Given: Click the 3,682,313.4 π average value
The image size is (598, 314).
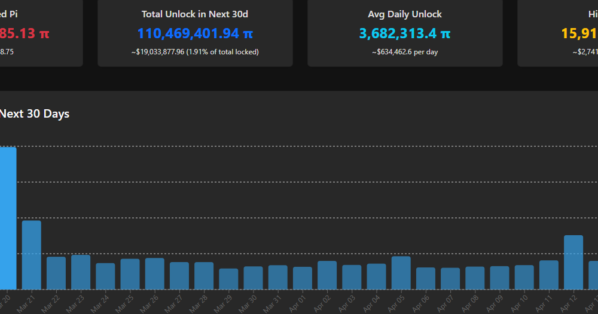Looking at the screenshot, I should click(x=405, y=33).
